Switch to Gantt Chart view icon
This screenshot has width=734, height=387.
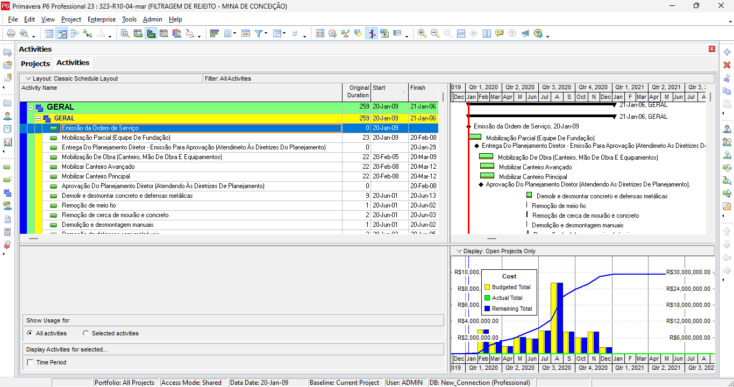click(62, 33)
